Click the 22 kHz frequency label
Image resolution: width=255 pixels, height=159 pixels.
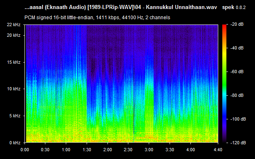pyautogui.click(x=13, y=25)
